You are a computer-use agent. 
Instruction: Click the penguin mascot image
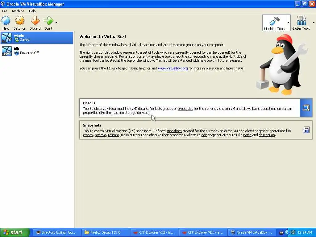tap(282, 64)
